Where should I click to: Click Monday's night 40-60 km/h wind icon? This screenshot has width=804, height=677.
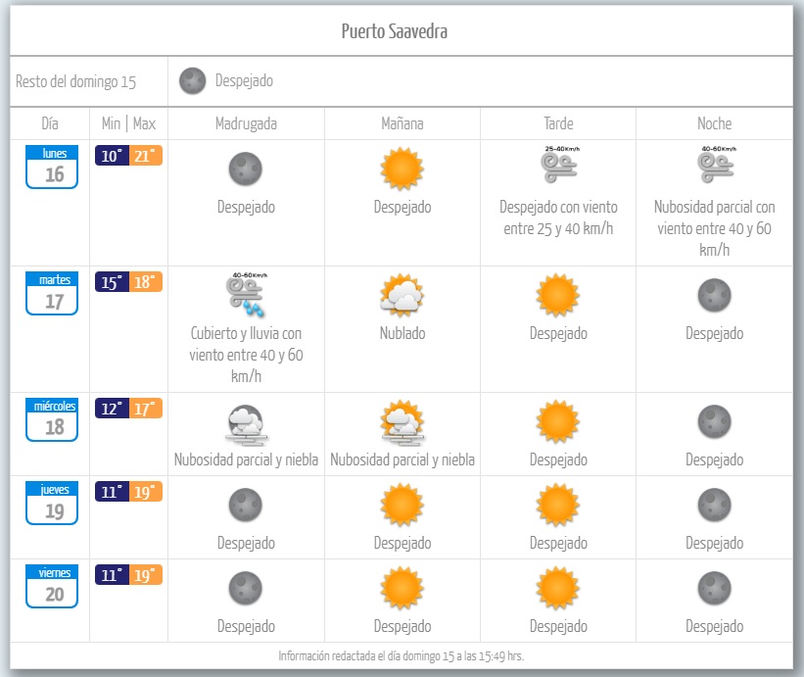[x=714, y=166]
